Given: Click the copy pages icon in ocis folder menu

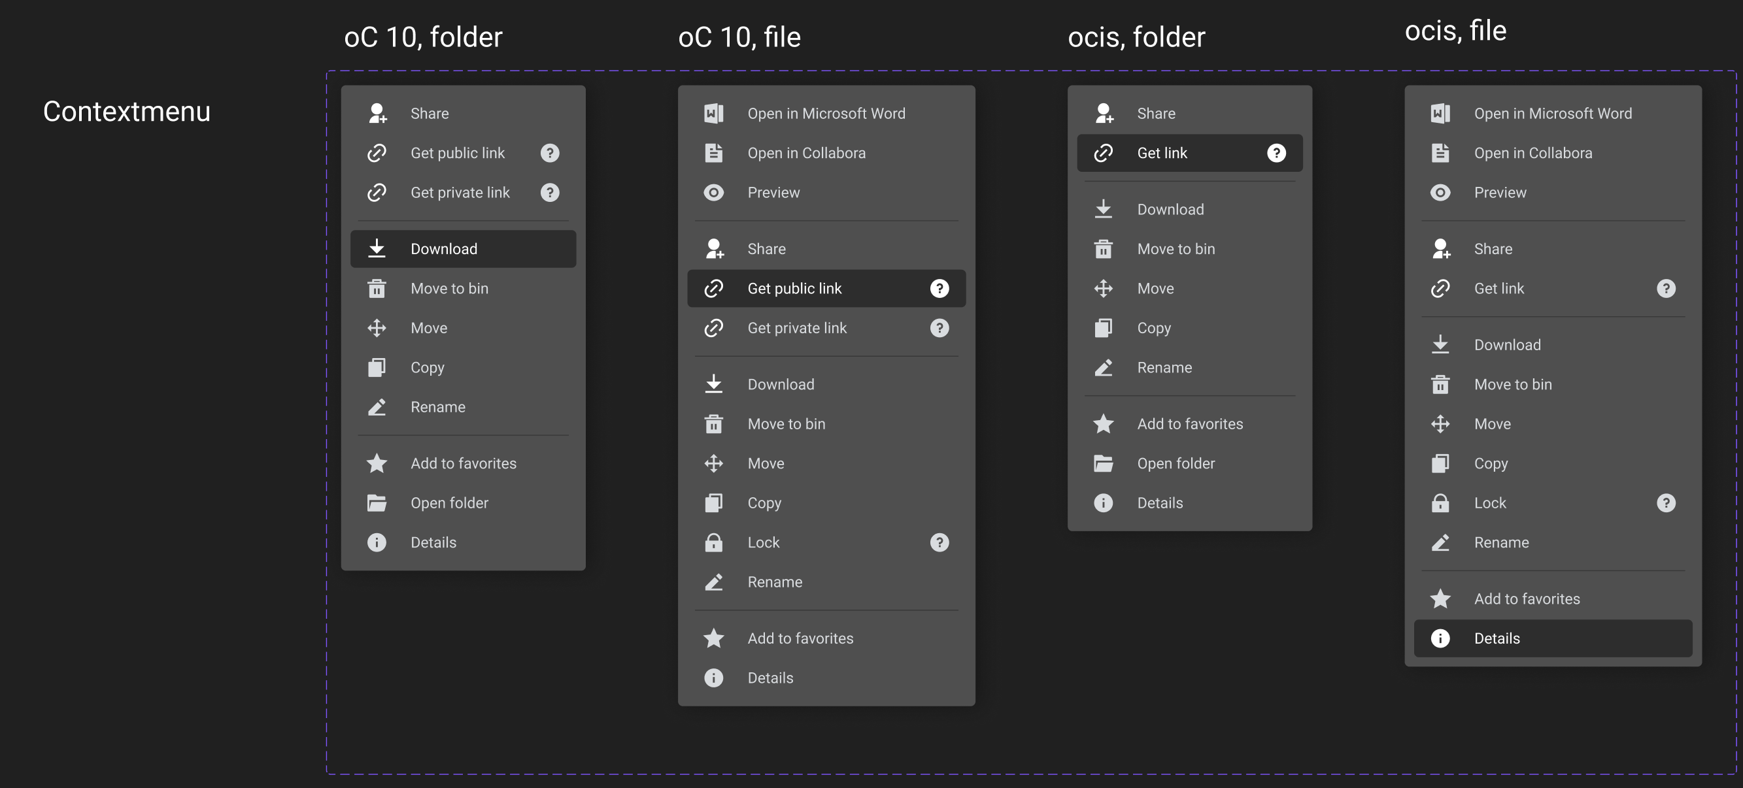Looking at the screenshot, I should (1104, 328).
